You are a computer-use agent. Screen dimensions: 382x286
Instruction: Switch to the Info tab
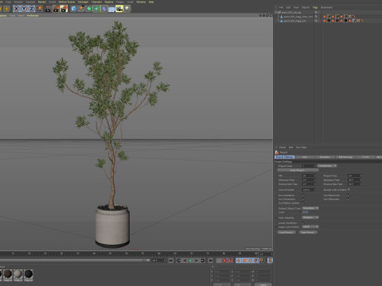click(x=305, y=157)
